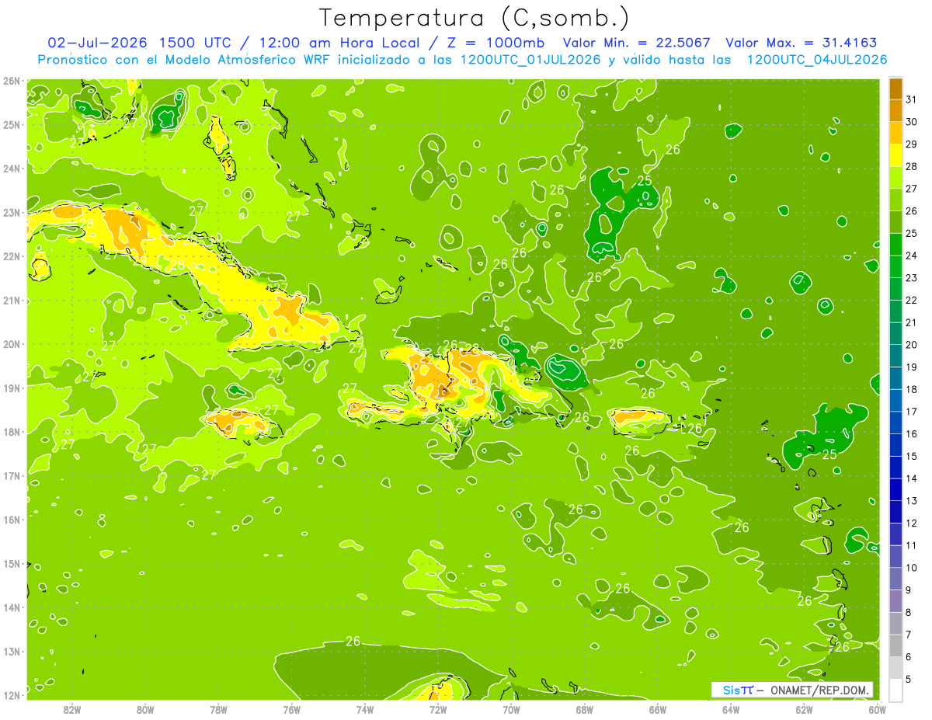Click the "72W" longitude axis label
Image resolution: width=932 pixels, height=720 pixels.
point(438,709)
